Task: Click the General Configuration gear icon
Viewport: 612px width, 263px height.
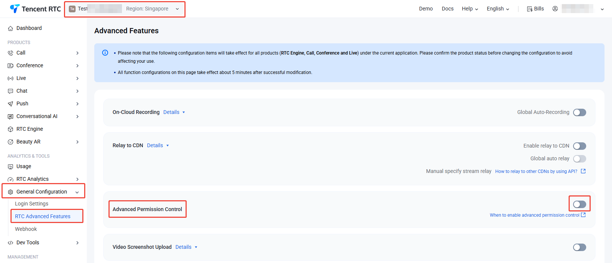Action: [10, 192]
